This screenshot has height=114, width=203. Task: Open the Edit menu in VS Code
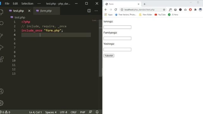pos(15,3)
